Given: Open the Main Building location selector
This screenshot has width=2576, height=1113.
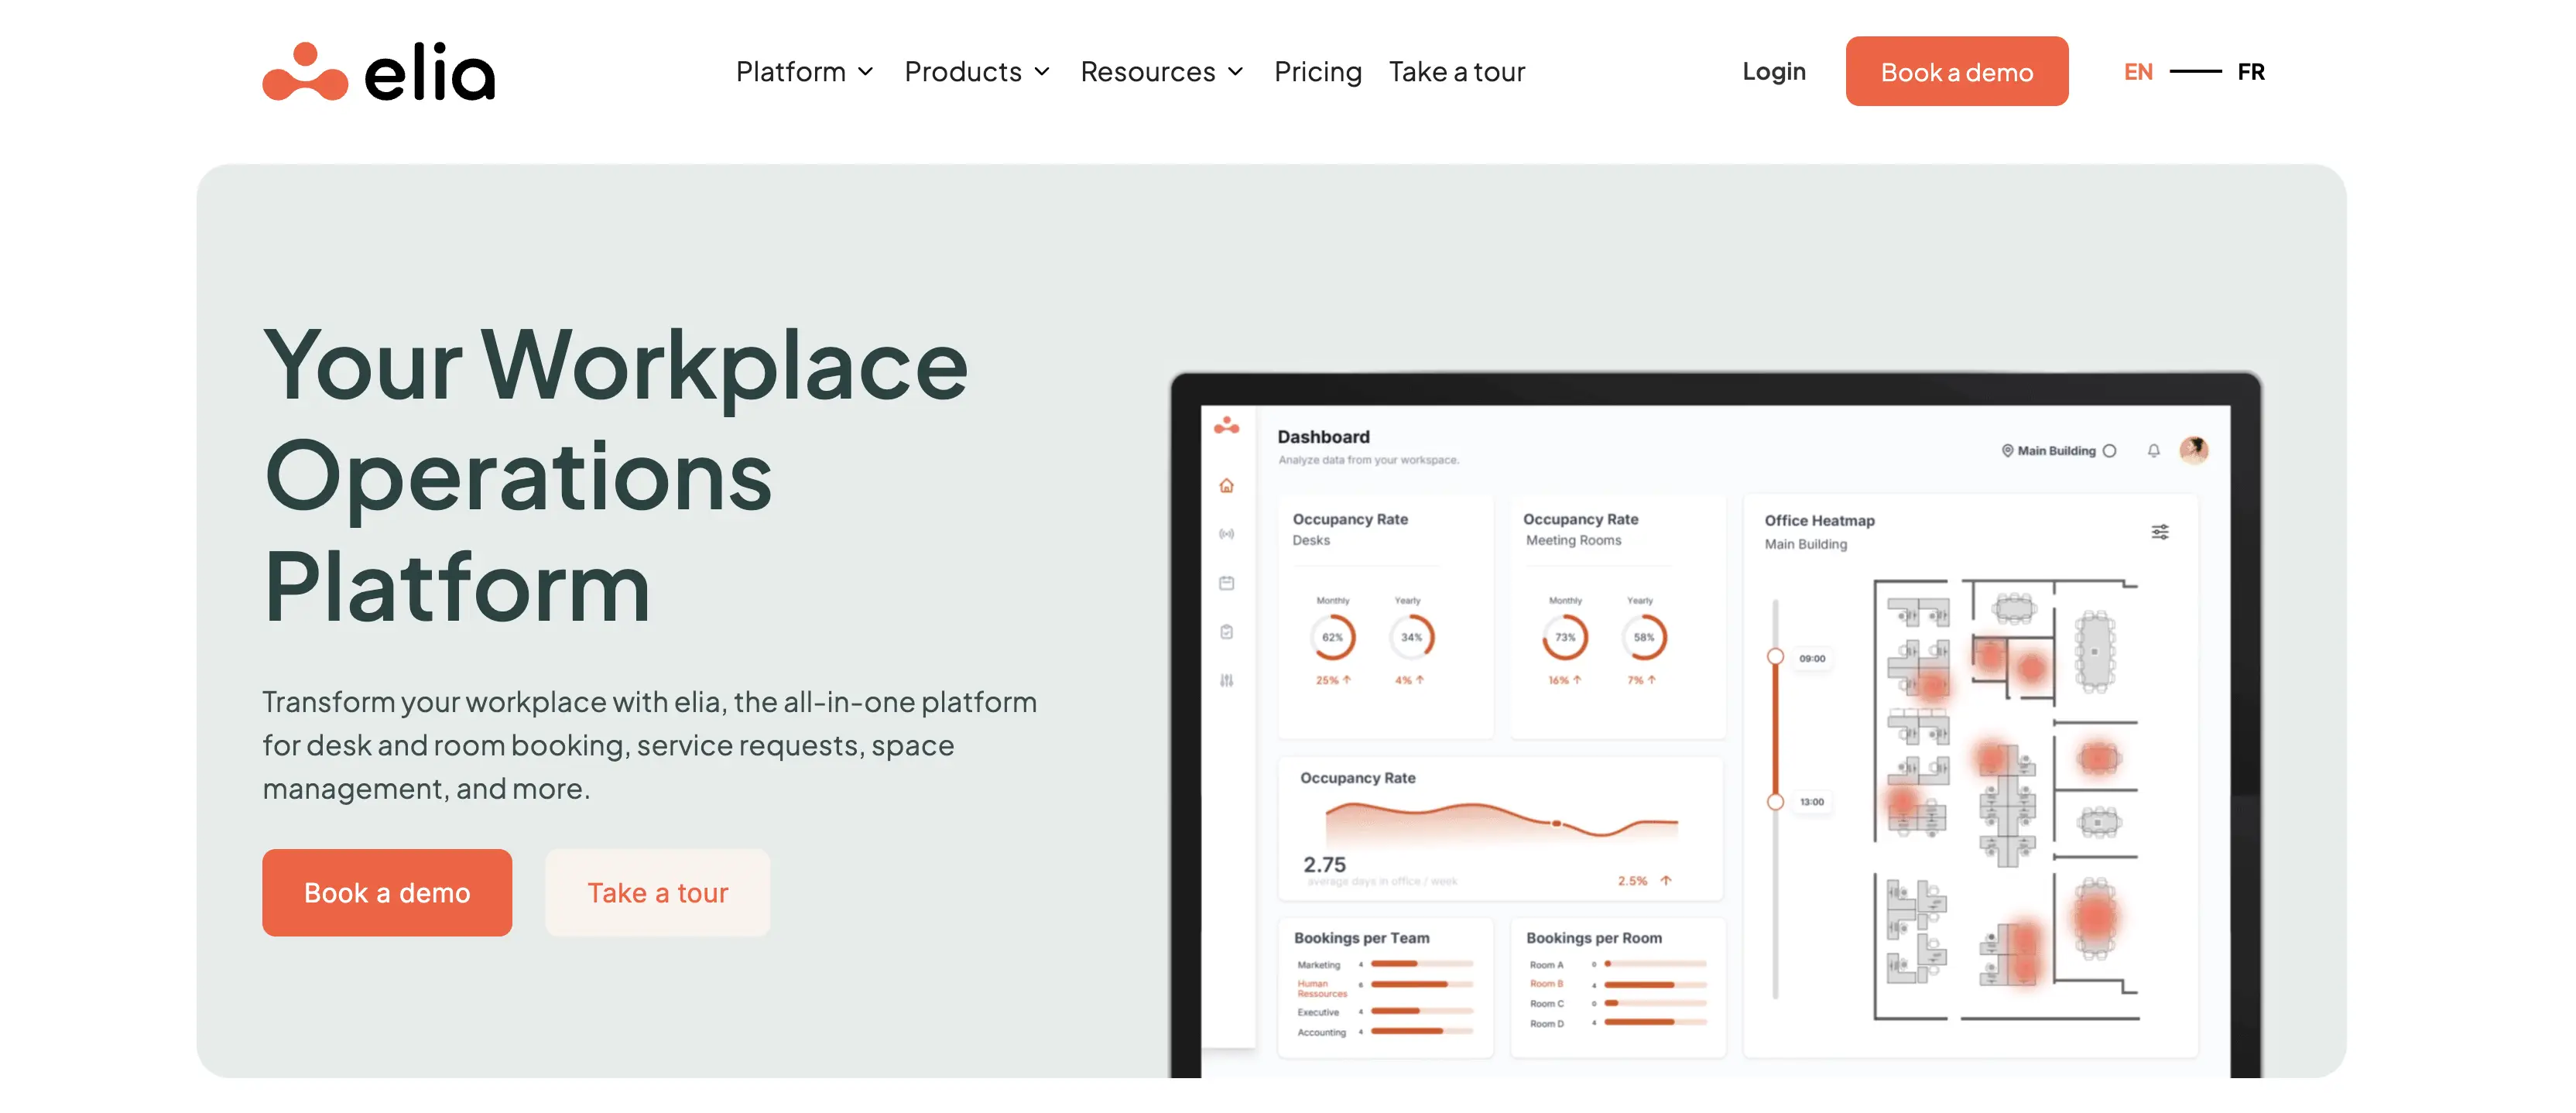Looking at the screenshot, I should point(2058,451).
